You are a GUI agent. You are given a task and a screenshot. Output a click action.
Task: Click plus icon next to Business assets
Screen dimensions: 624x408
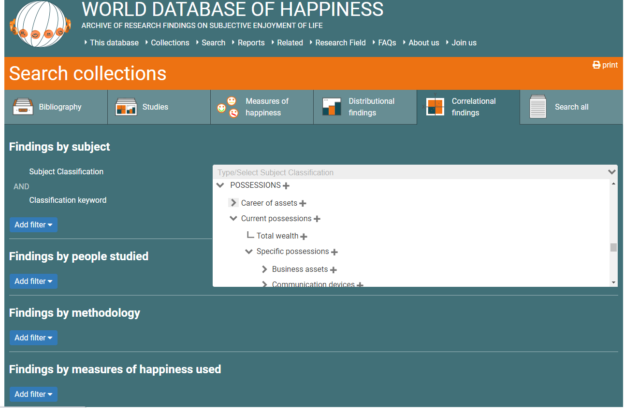pyautogui.click(x=334, y=270)
